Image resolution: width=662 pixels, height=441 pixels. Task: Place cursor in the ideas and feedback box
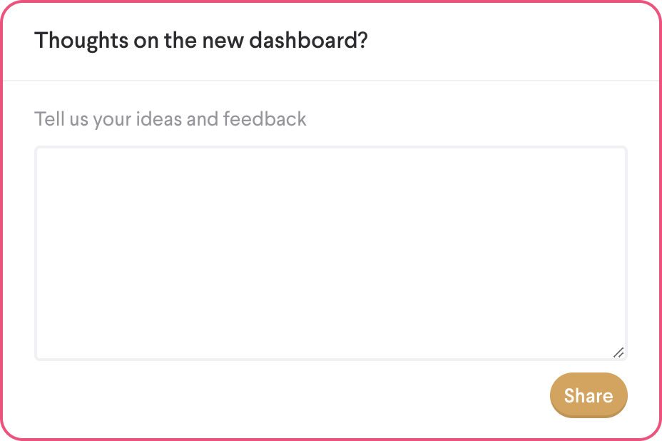pos(330,253)
